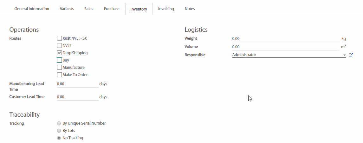Image resolution: width=363 pixels, height=143 pixels.
Task: Switch to the General Information tab
Action: 32,9
